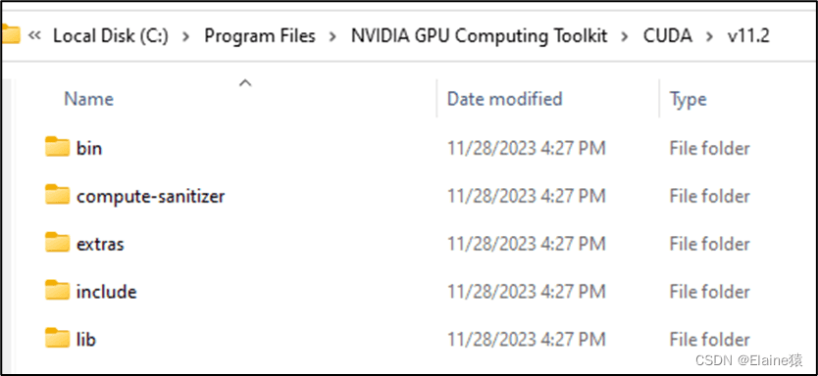The image size is (818, 376).
Task: Go to Program Files breadcrumb
Action: pos(260,36)
